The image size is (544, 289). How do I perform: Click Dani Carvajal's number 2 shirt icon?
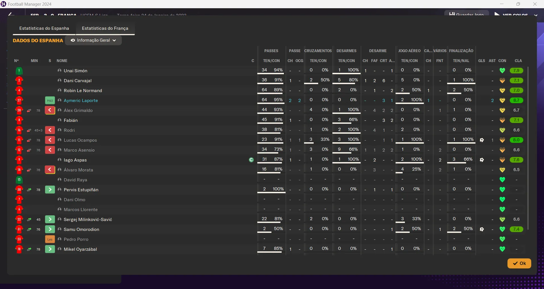[x=19, y=80]
